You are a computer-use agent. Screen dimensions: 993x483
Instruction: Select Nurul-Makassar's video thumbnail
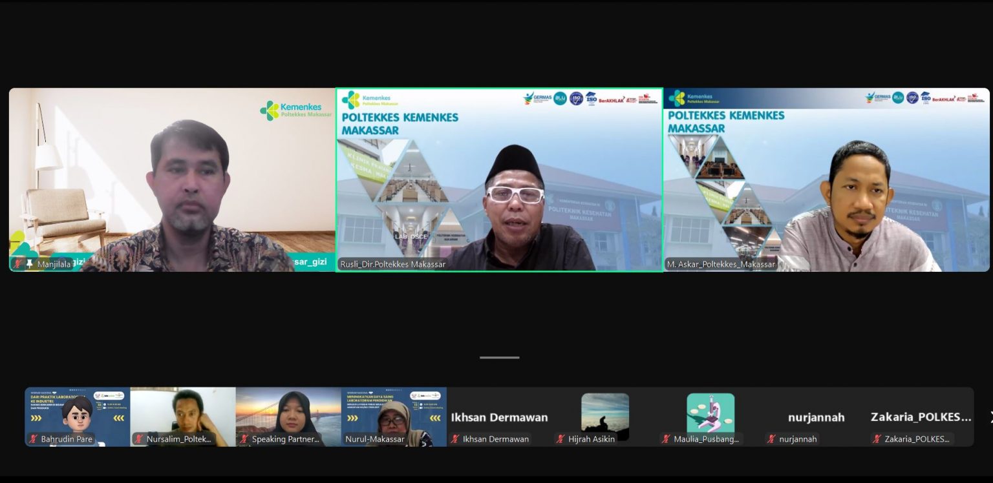pyautogui.click(x=394, y=416)
